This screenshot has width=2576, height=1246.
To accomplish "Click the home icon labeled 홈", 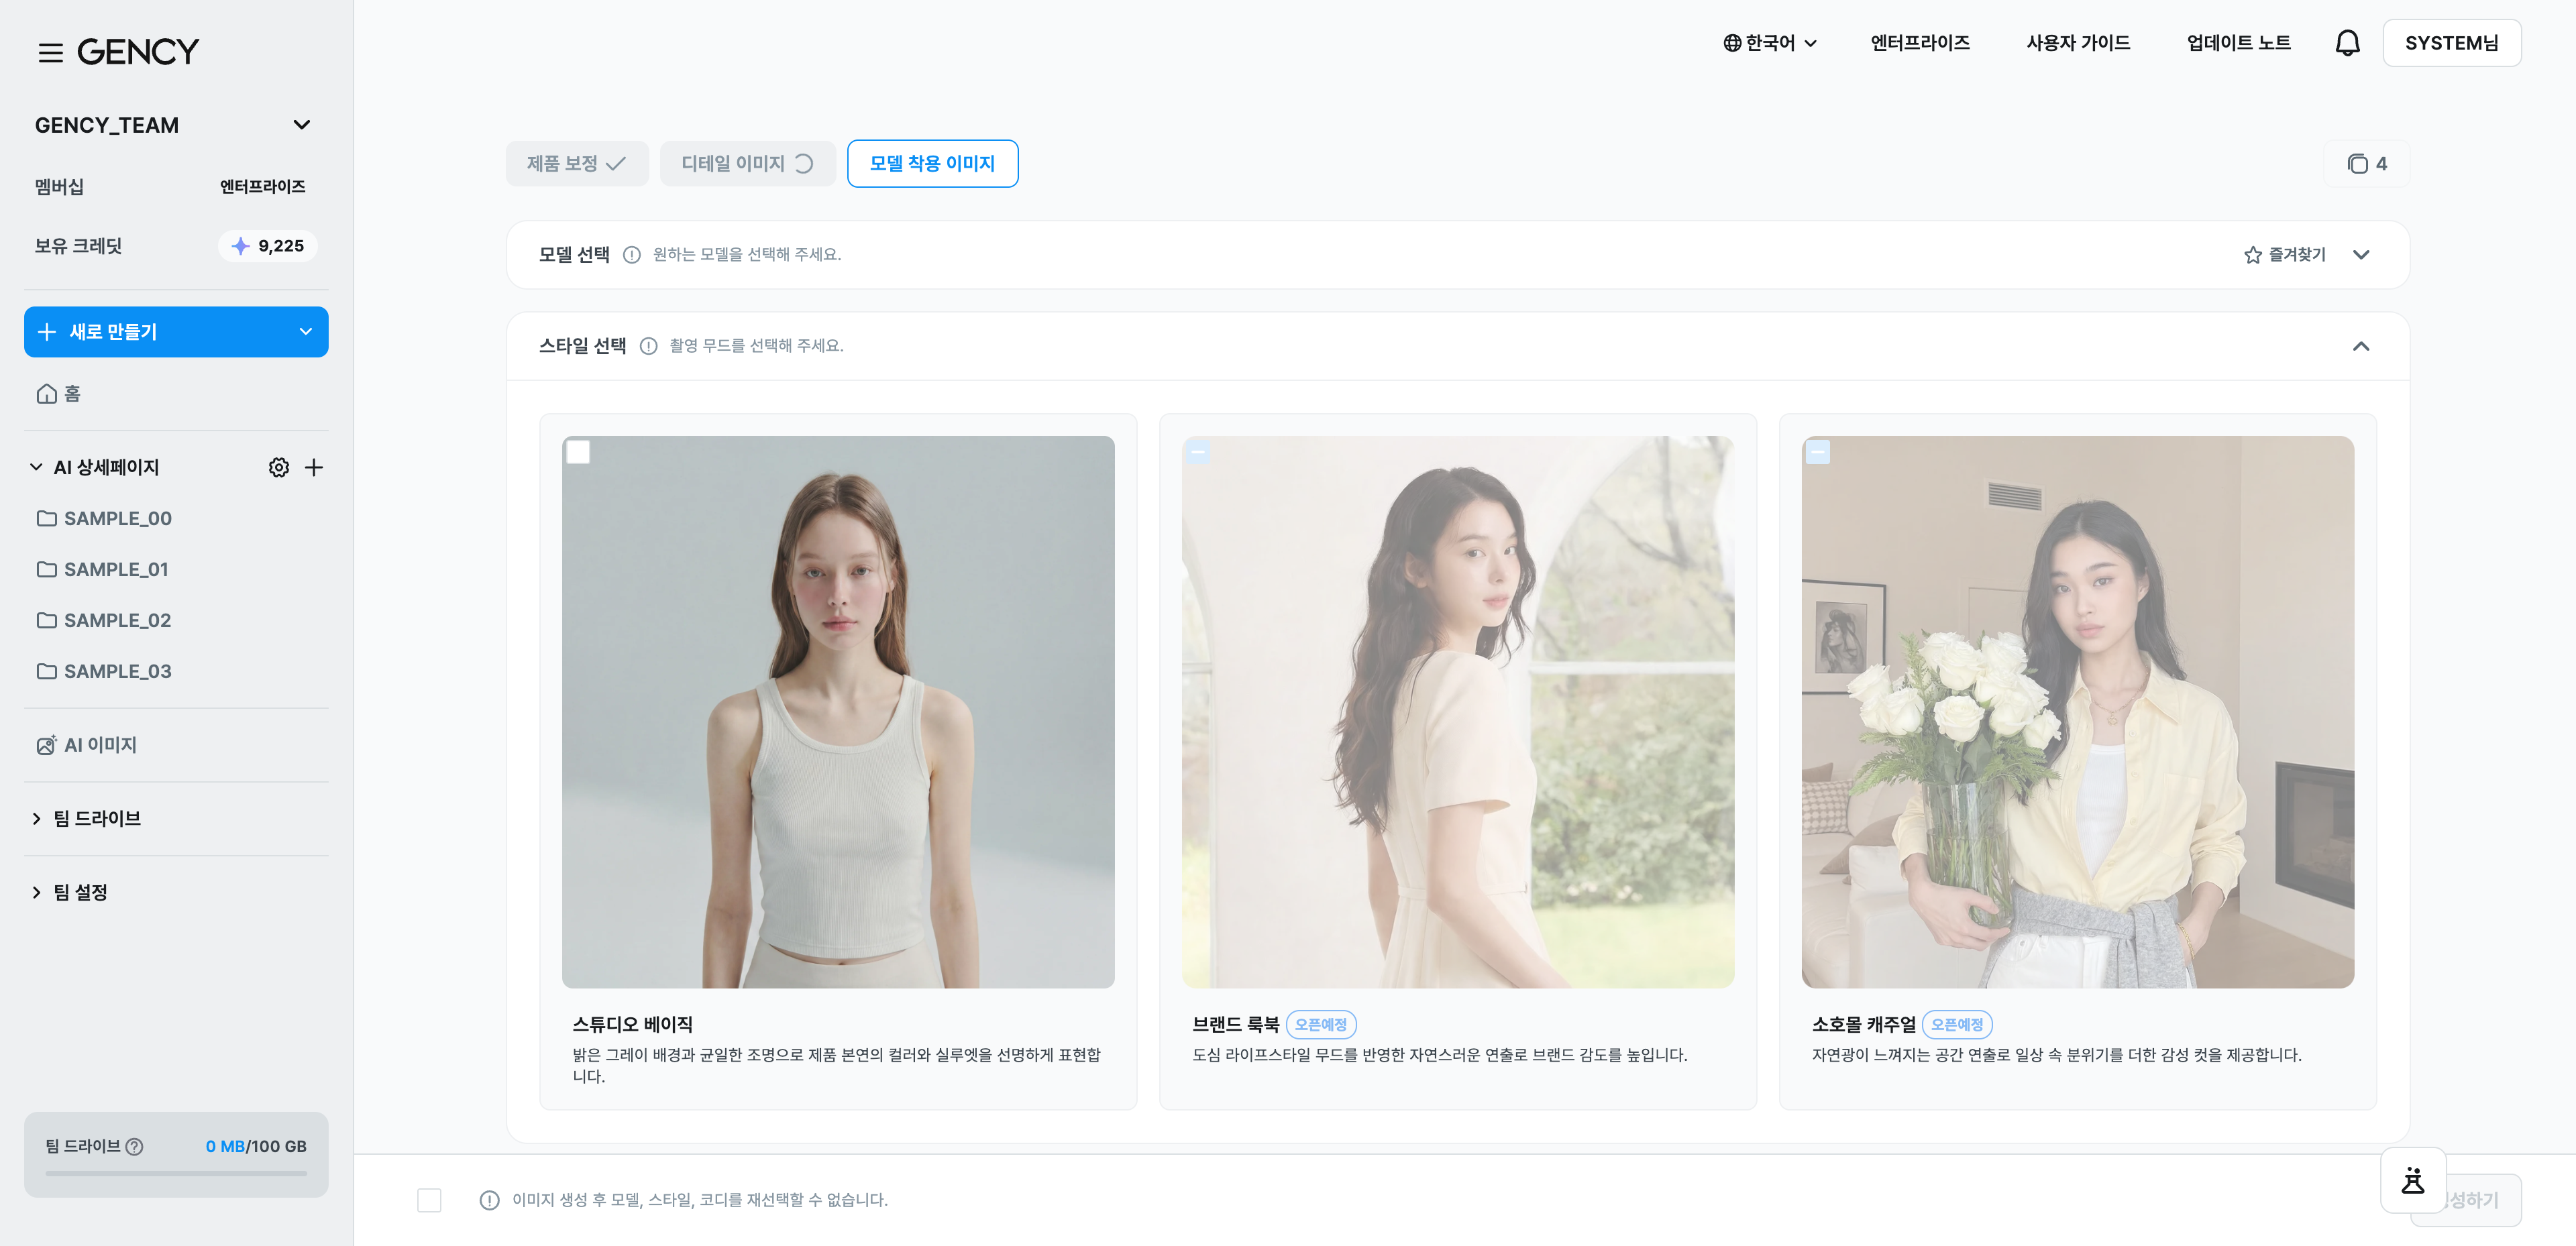I will pyautogui.click(x=46, y=394).
